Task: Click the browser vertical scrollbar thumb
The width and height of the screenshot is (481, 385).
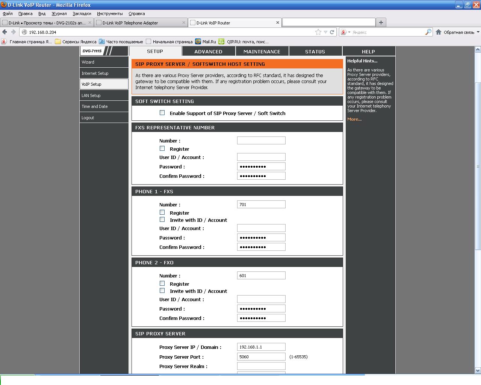Action: click(x=478, y=165)
